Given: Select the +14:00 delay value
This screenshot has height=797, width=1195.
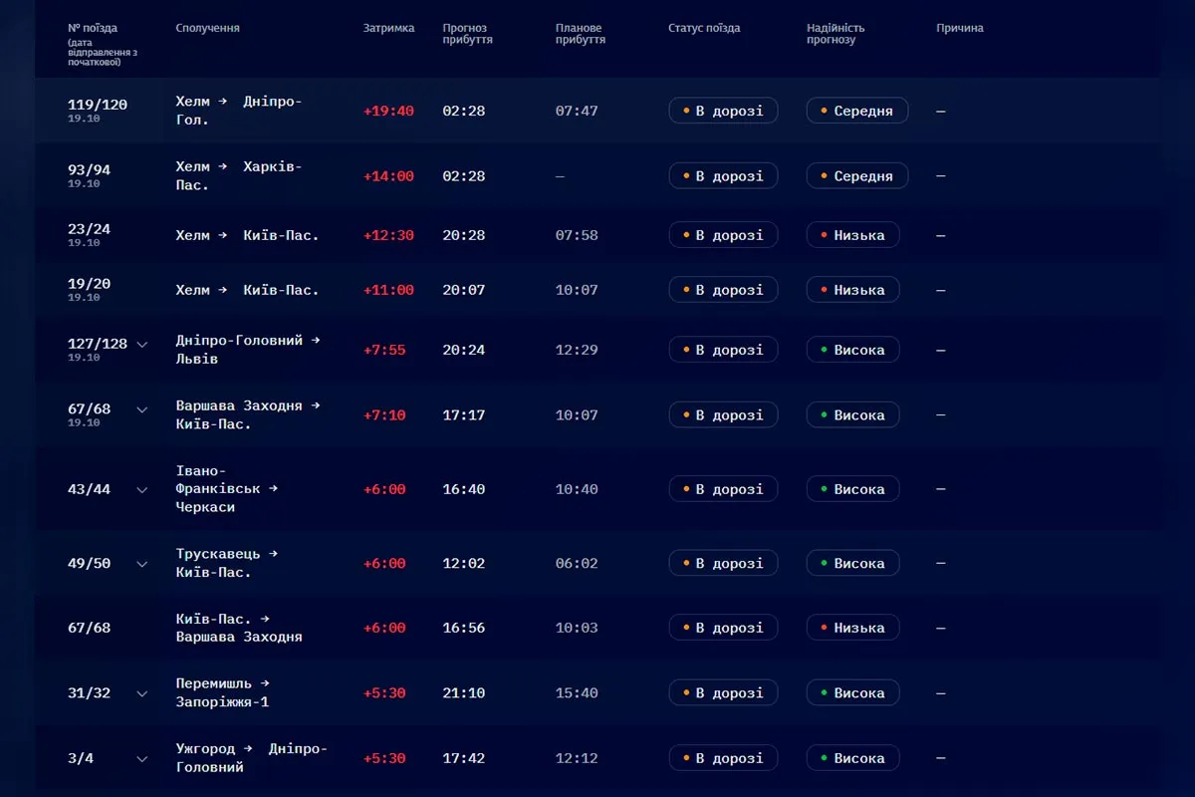Looking at the screenshot, I should [x=388, y=176].
